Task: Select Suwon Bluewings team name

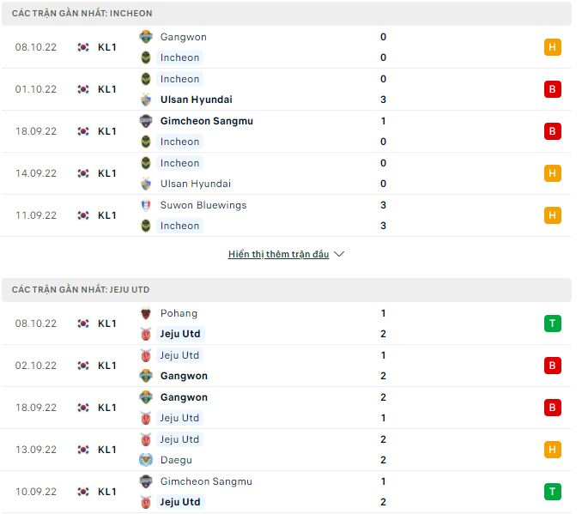Action: pyautogui.click(x=203, y=205)
